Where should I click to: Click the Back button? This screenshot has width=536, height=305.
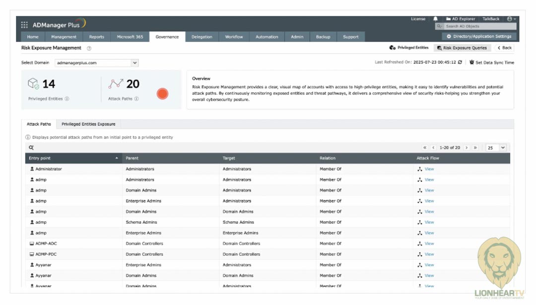pyautogui.click(x=505, y=48)
